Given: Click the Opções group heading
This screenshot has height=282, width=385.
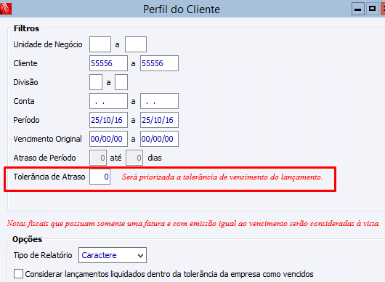Looking at the screenshot, I should pyautogui.click(x=28, y=239).
